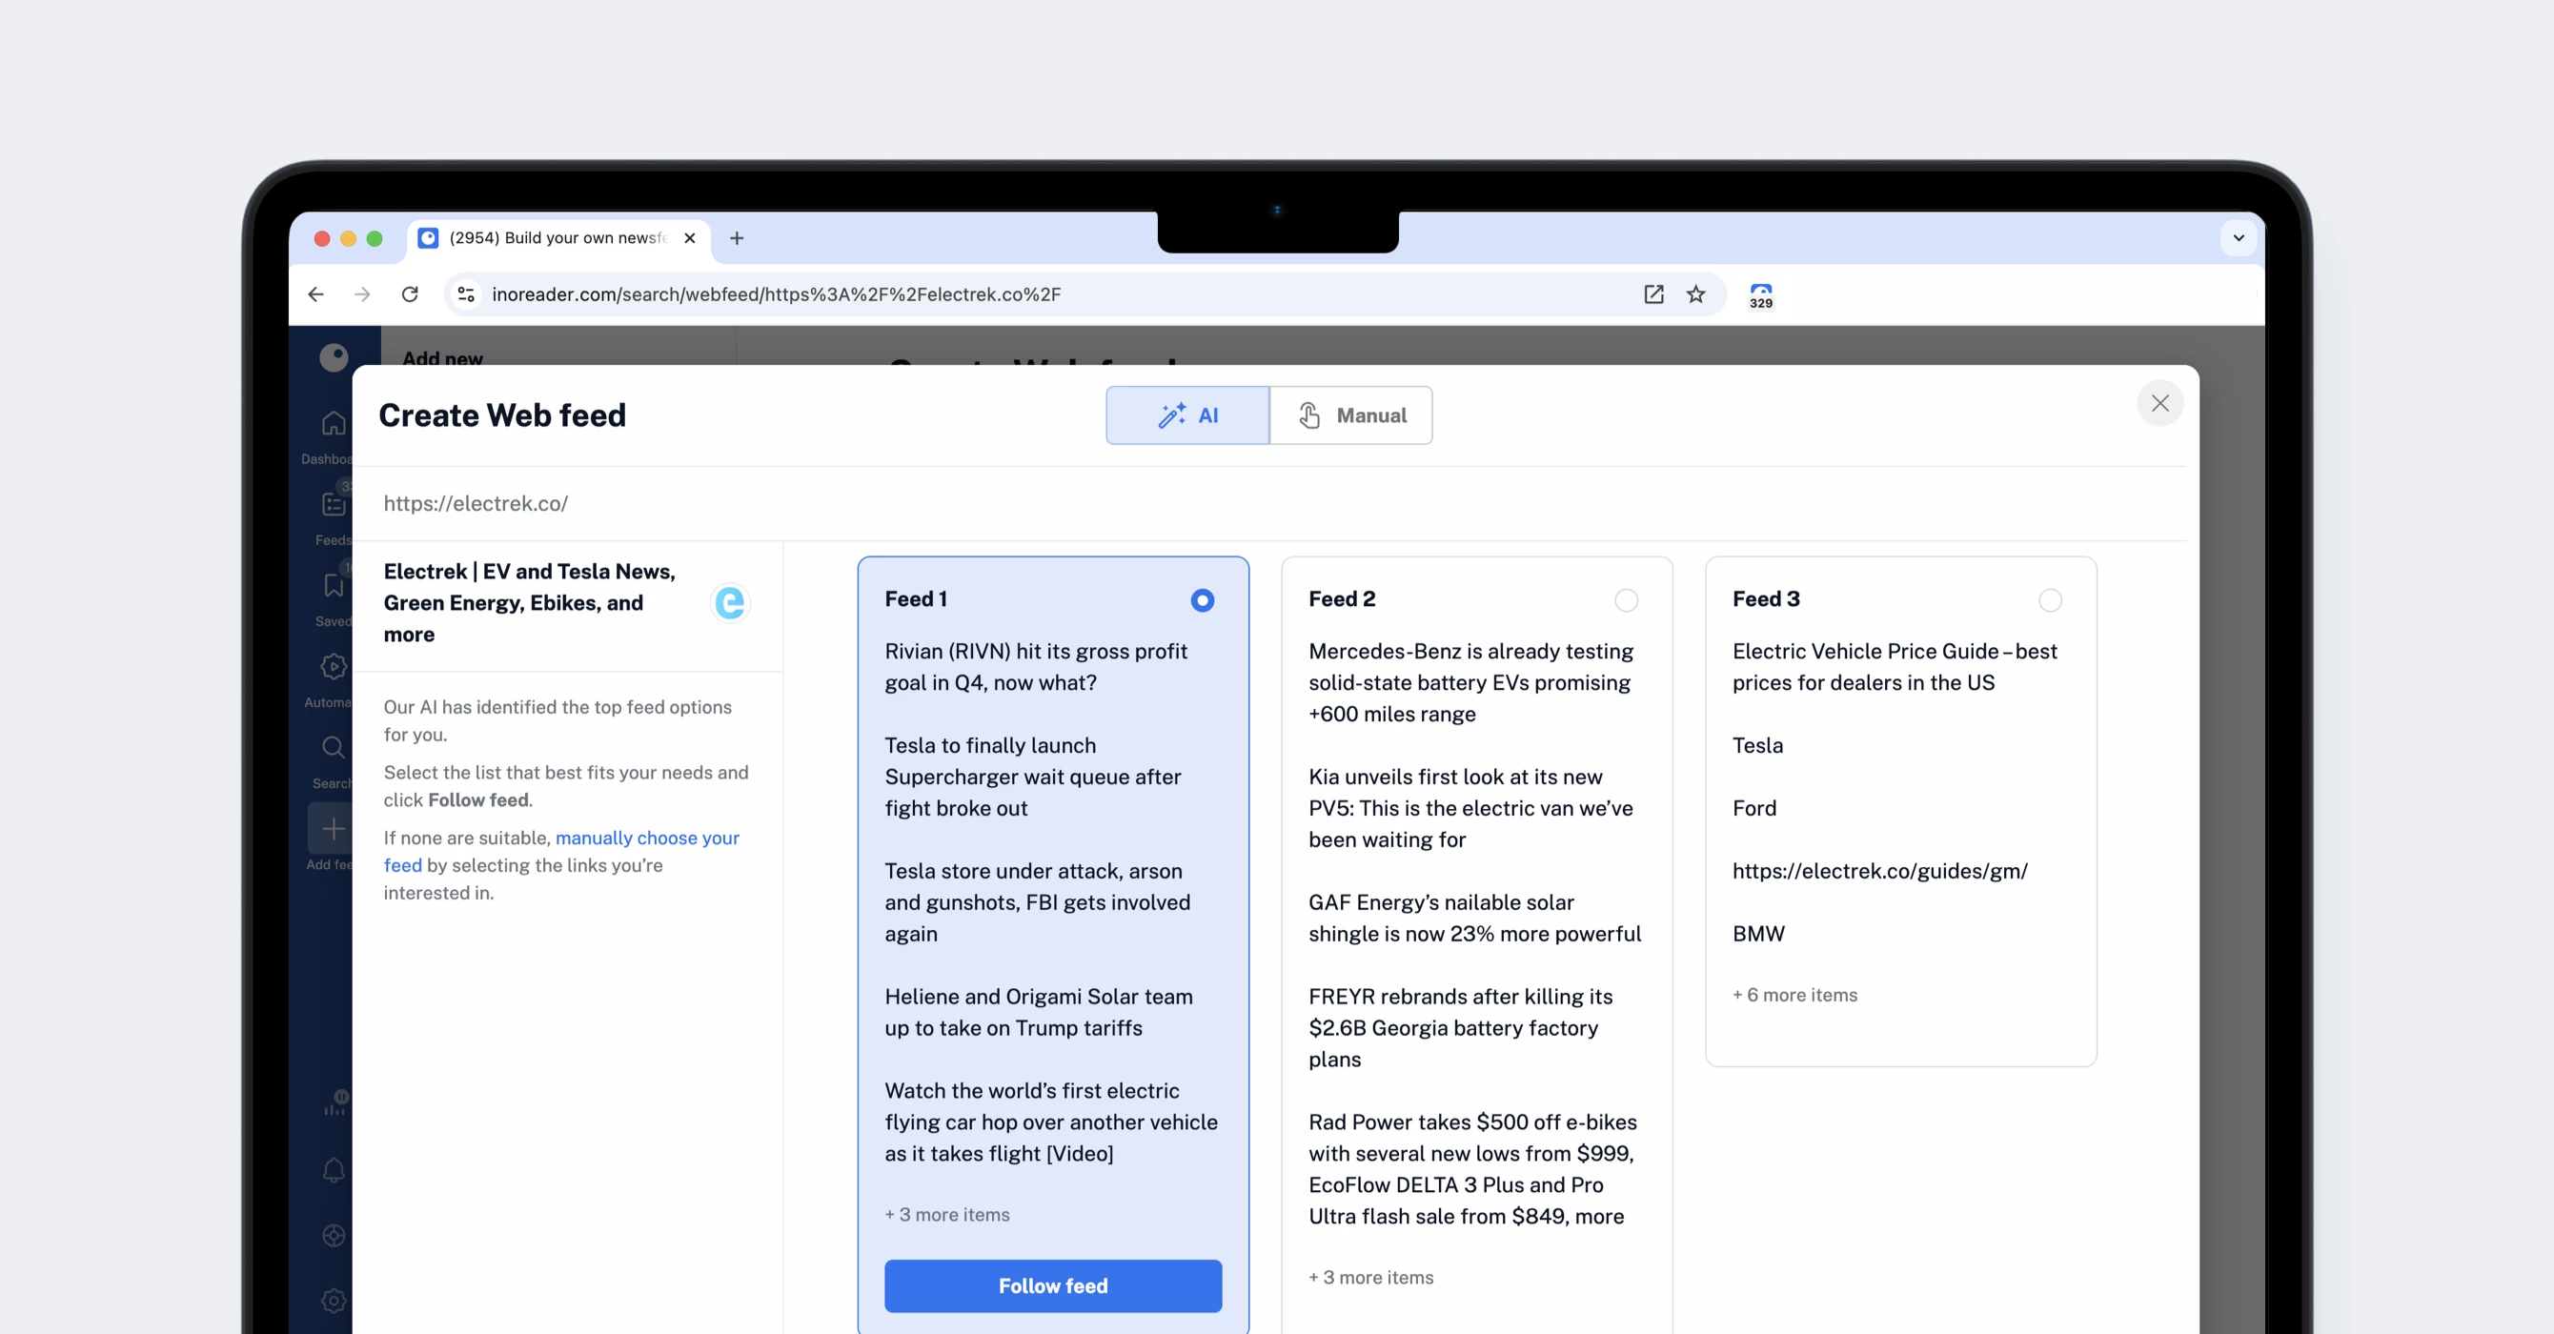2554x1334 pixels.
Task: Click Feed 2's '+ 3 more items' text
Action: (x=1371, y=1278)
